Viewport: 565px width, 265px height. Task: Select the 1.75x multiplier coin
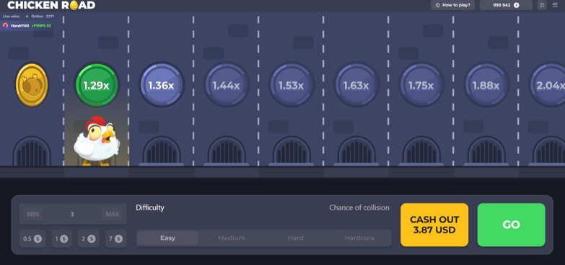click(421, 85)
